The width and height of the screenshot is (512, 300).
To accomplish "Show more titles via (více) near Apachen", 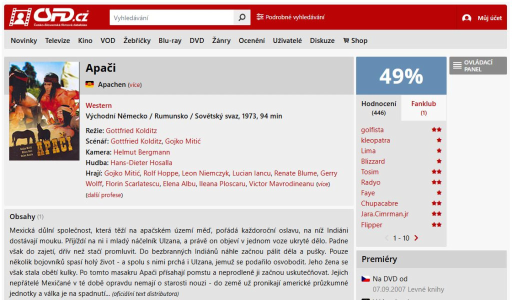I will tap(135, 85).
